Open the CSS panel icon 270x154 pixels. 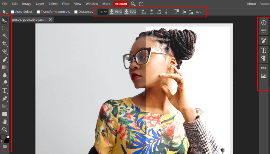(x=264, y=68)
